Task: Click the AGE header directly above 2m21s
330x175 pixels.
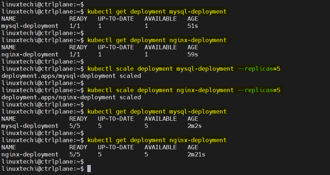Action: 193,147
